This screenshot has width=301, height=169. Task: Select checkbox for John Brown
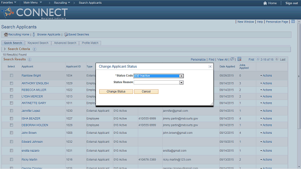11,133
